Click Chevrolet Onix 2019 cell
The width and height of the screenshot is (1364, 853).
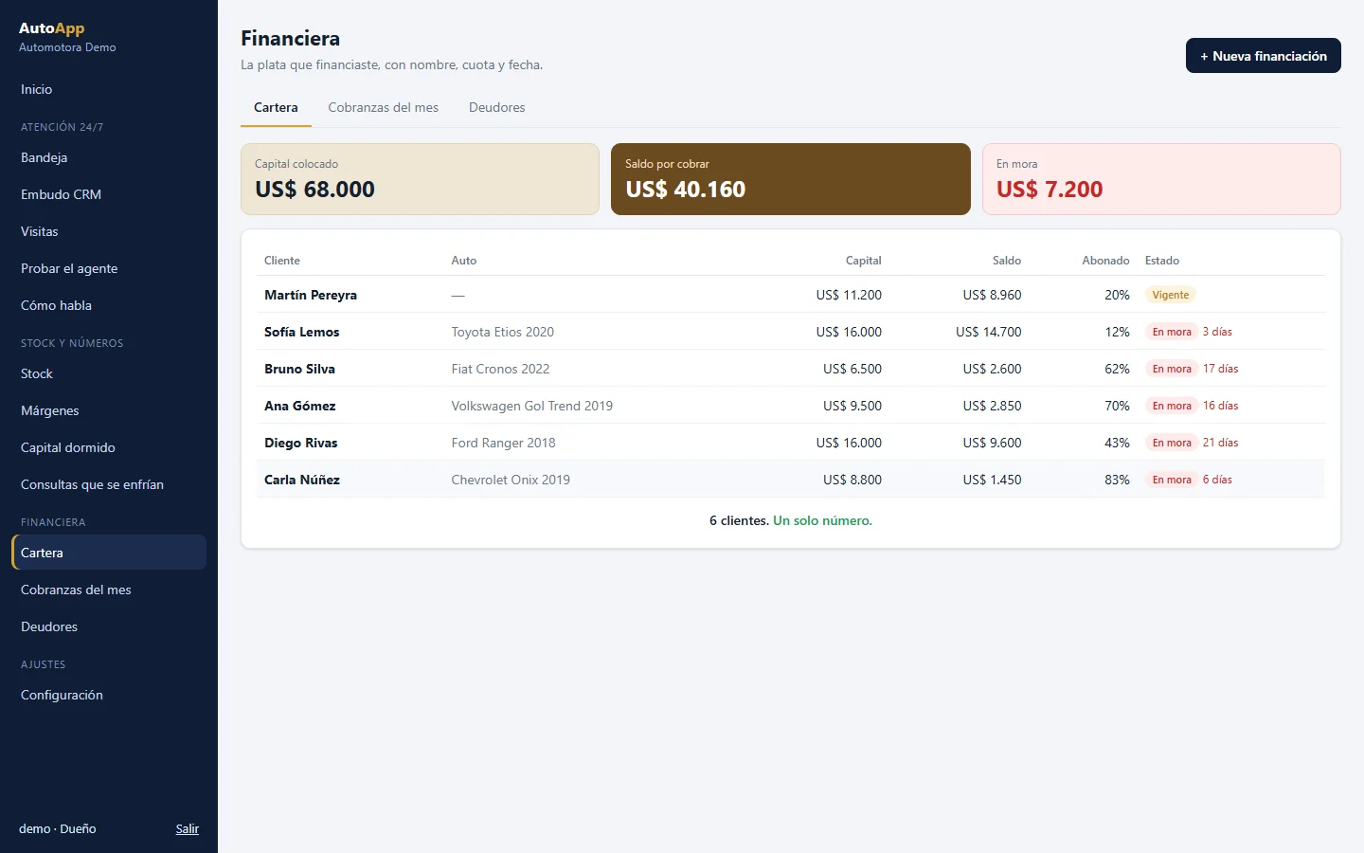pos(511,480)
